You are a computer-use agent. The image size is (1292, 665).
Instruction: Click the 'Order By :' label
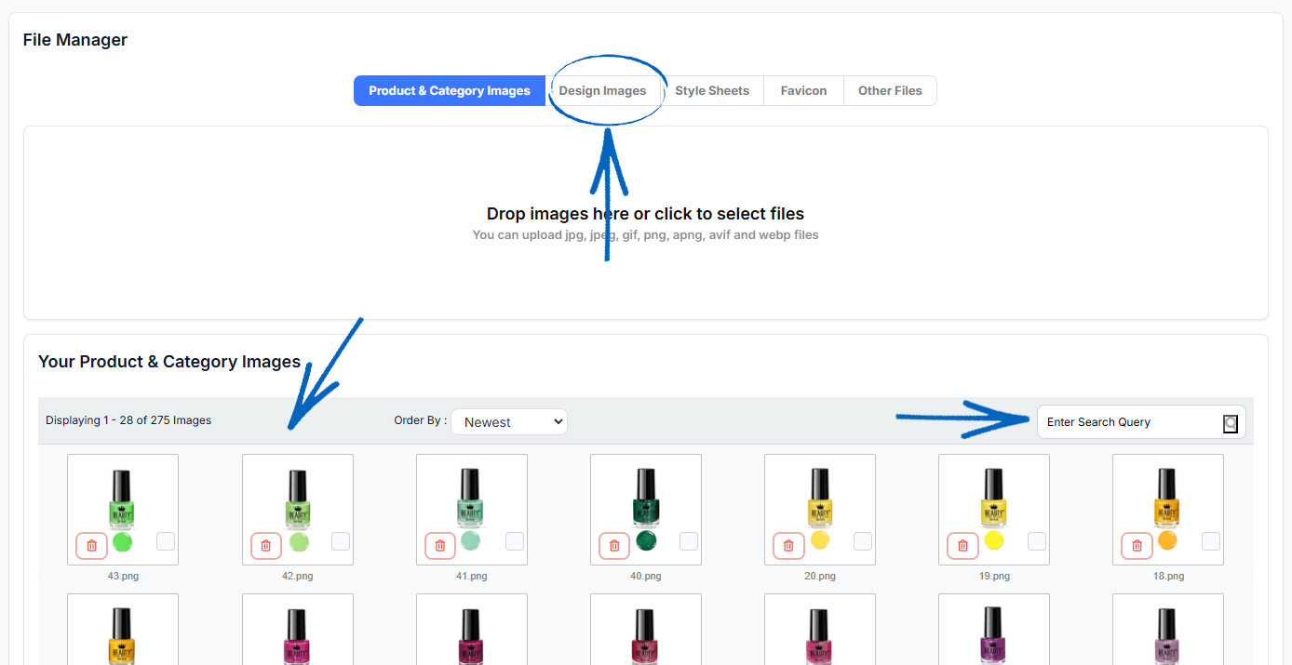click(x=420, y=420)
